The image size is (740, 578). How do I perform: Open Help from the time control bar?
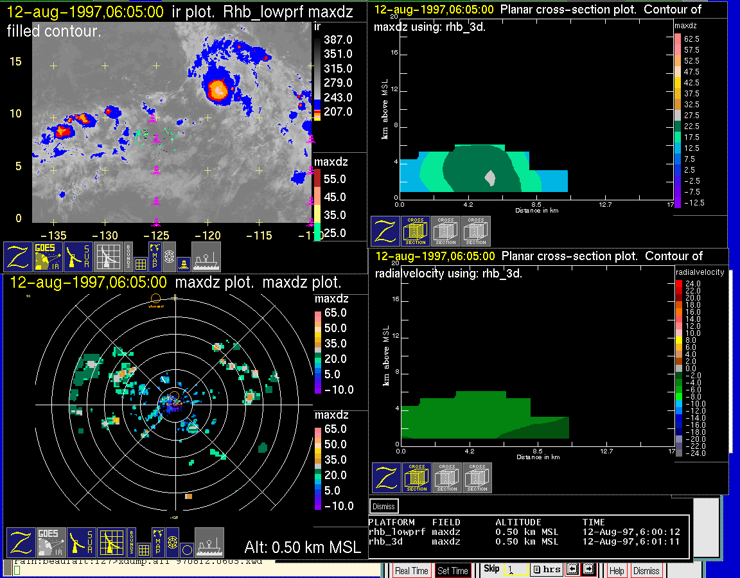(x=616, y=570)
